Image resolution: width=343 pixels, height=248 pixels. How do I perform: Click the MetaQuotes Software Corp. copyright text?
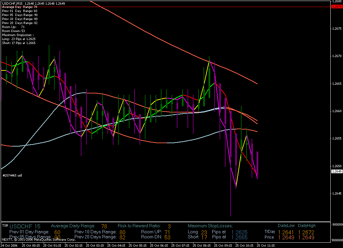click(38, 240)
